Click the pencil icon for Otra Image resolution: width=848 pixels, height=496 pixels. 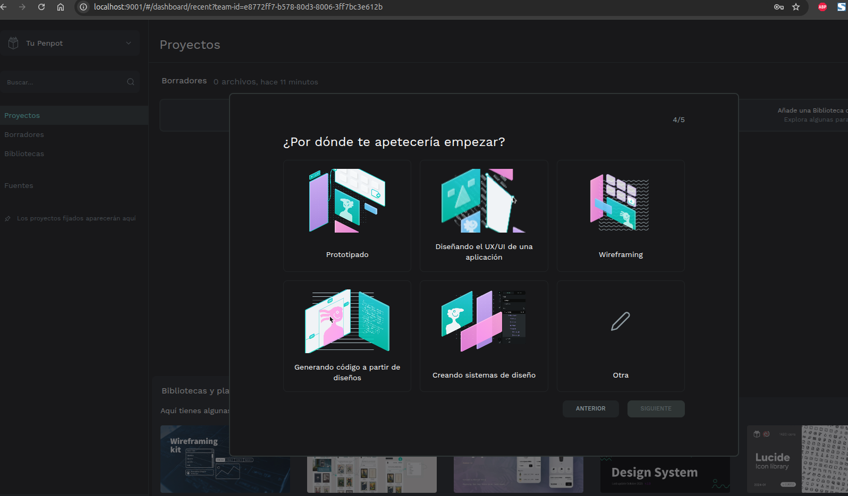[x=620, y=321]
